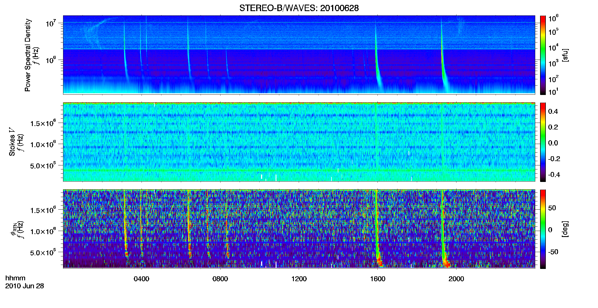Click the [sfu] colorbar unit label
This screenshot has width=598, height=308.
565,55
